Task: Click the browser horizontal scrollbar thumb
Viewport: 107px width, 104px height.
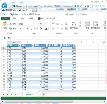Action: click(38, 101)
